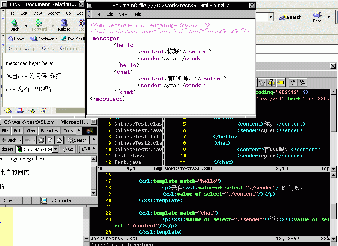Open View menu in the Source viewer window
Screen dimensions: 338x246
[123, 14]
